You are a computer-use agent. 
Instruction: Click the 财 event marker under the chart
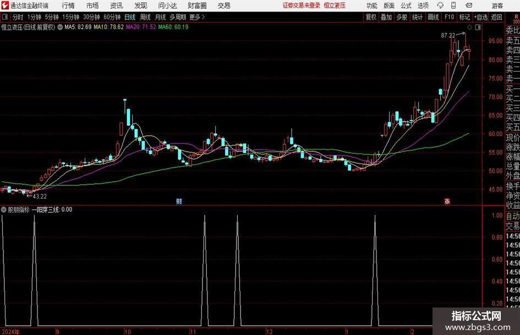click(x=179, y=201)
